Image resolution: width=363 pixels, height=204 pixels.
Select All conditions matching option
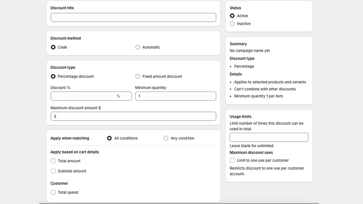point(109,138)
